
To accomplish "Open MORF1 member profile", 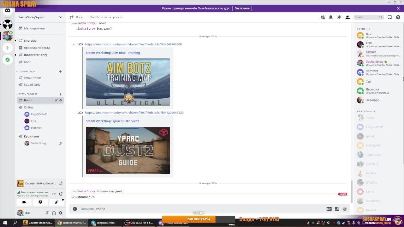I will click(377, 54).
